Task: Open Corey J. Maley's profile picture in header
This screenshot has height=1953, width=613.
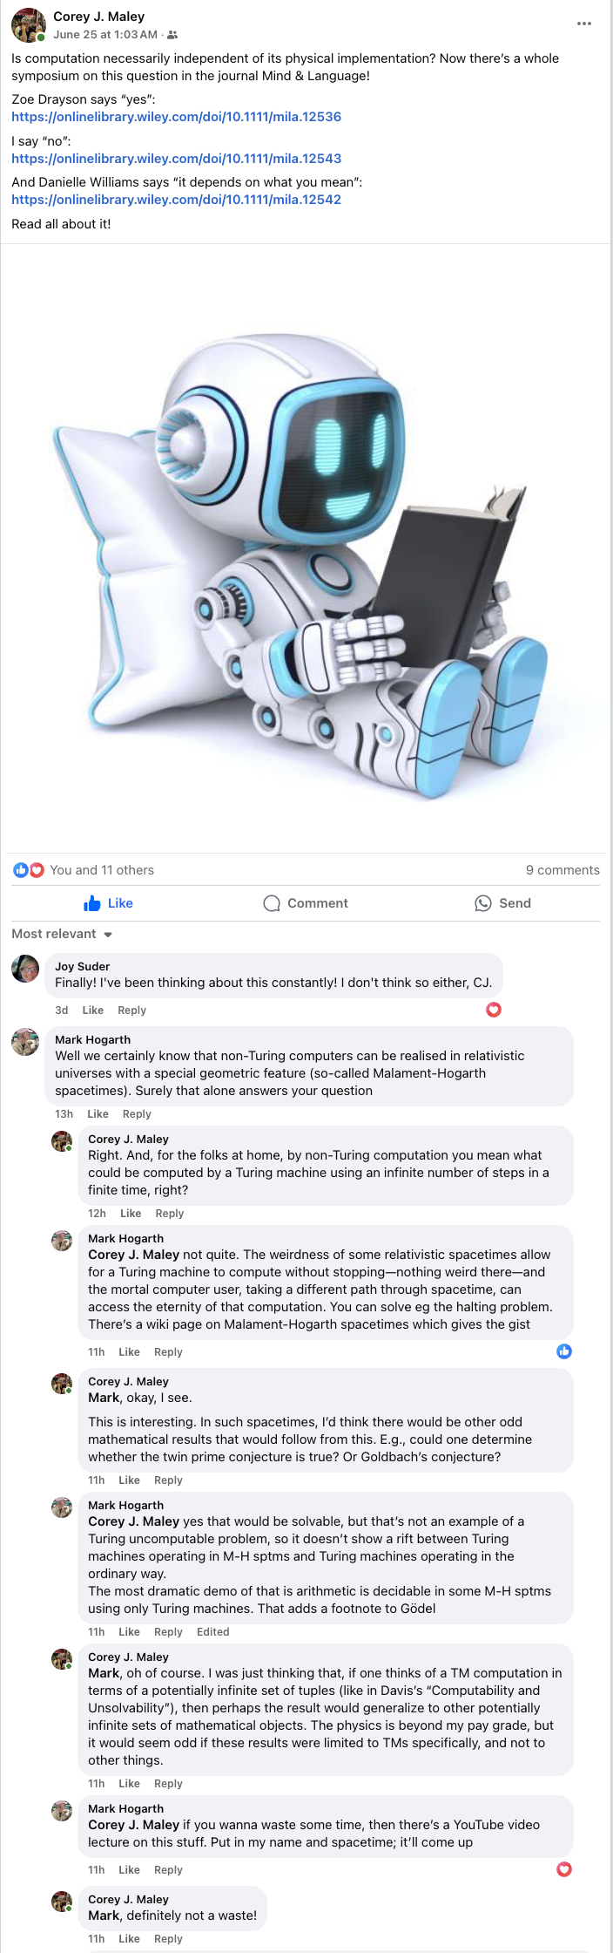Action: [x=28, y=24]
